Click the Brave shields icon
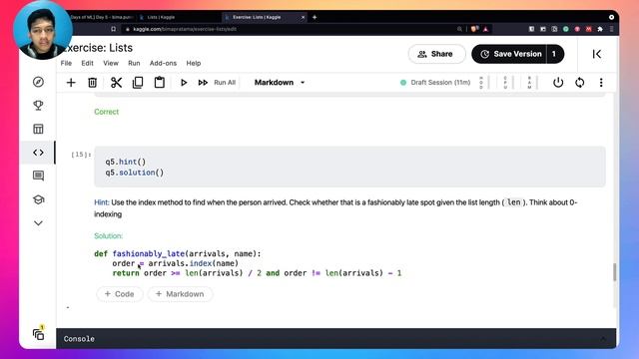 click(x=474, y=29)
